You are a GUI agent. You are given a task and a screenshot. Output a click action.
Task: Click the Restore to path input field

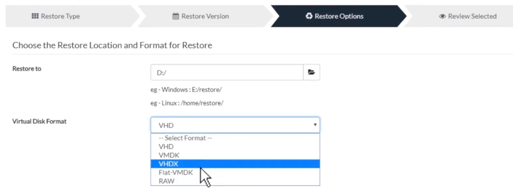point(227,72)
